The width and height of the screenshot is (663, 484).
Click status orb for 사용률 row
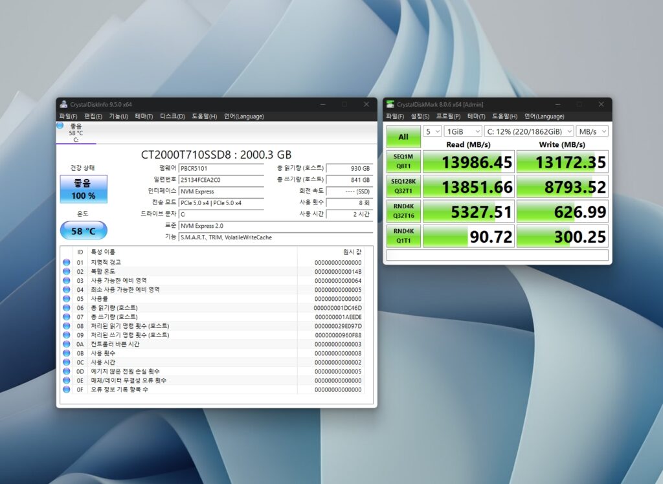(67, 298)
